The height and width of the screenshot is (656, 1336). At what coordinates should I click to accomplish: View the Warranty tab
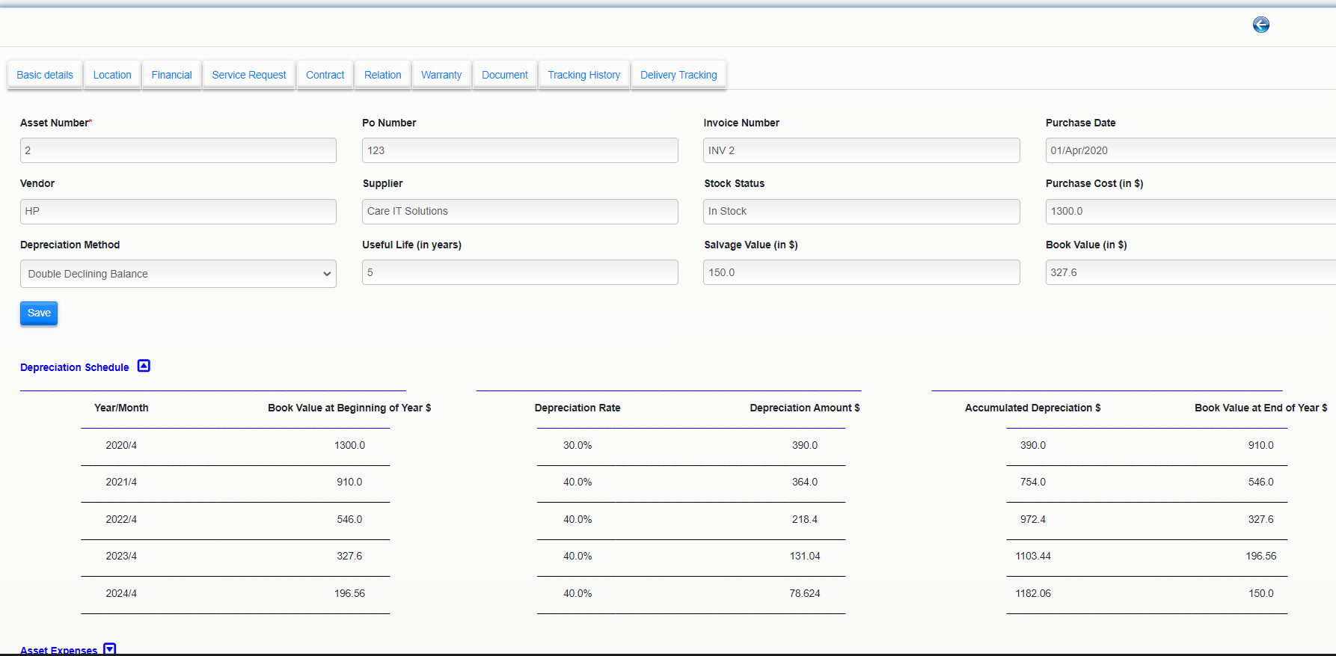(441, 75)
